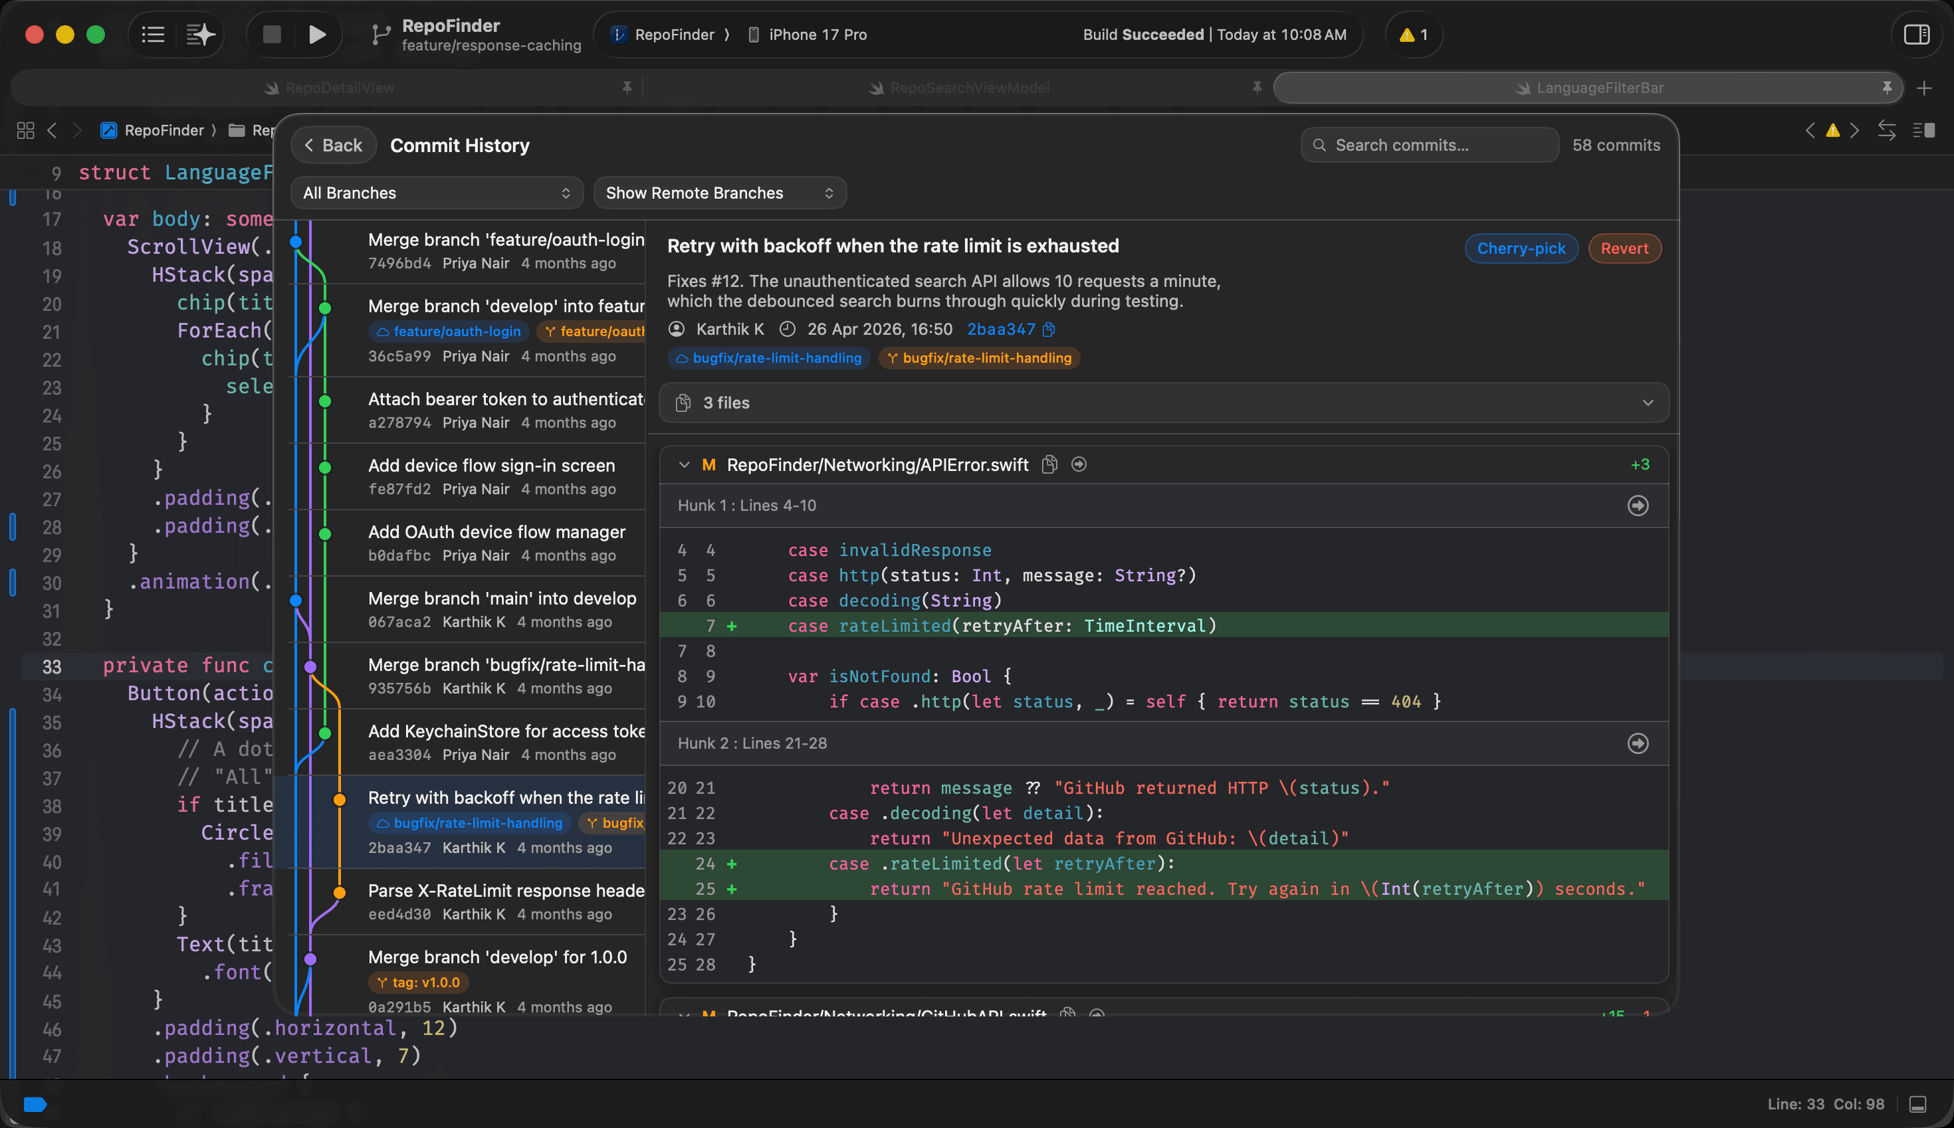The image size is (1954, 1128).
Task: Jump to the previous issue in the editor
Action: (1810, 130)
